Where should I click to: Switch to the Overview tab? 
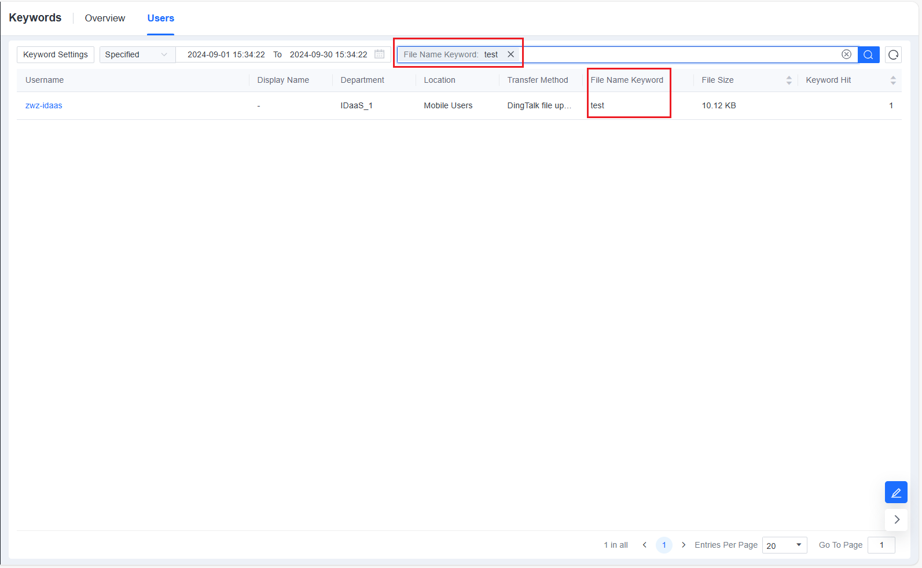(x=105, y=18)
